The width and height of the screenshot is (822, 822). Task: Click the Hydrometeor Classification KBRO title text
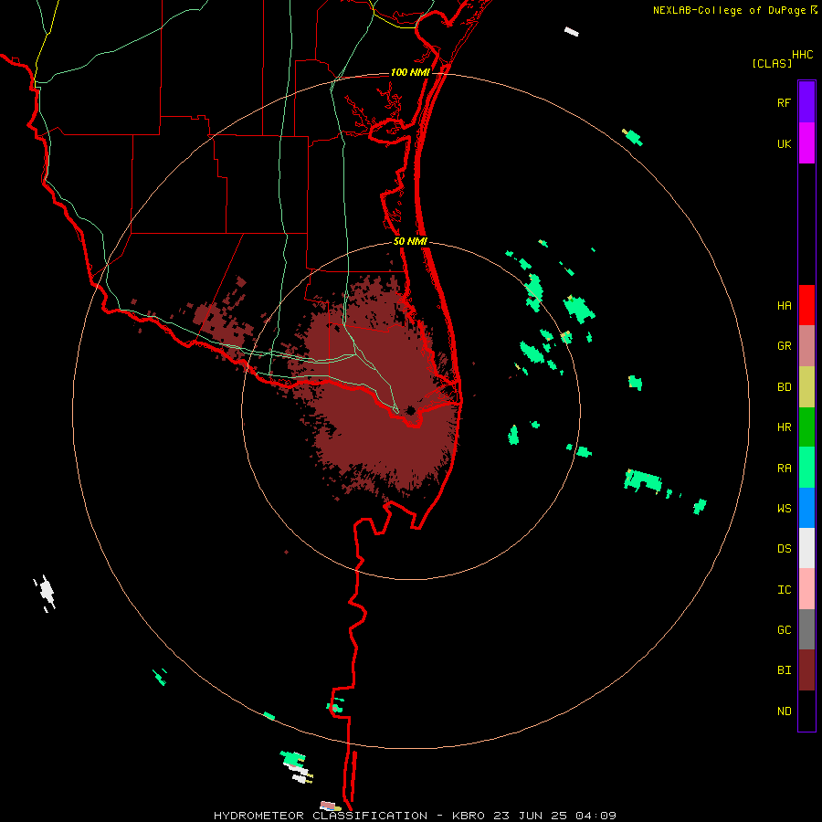415,816
